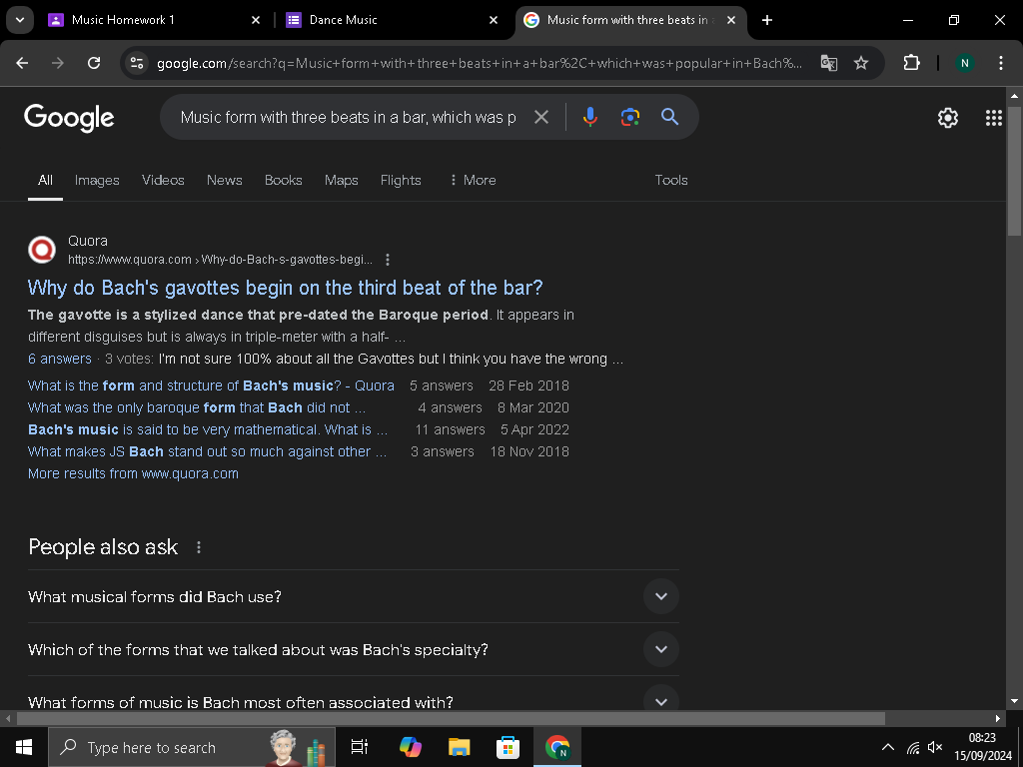Open Microsoft Store from the taskbar
1023x767 pixels.
pyautogui.click(x=508, y=747)
